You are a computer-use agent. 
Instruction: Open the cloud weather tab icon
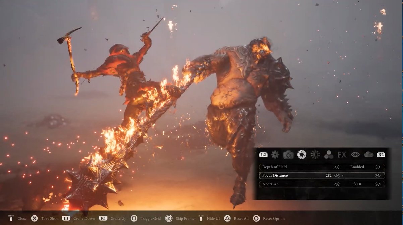point(369,155)
